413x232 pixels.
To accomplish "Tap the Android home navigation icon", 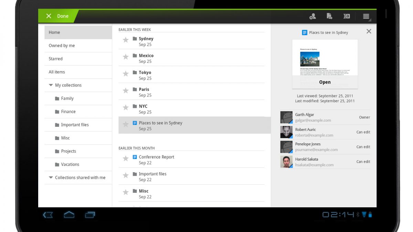I will tap(69, 215).
